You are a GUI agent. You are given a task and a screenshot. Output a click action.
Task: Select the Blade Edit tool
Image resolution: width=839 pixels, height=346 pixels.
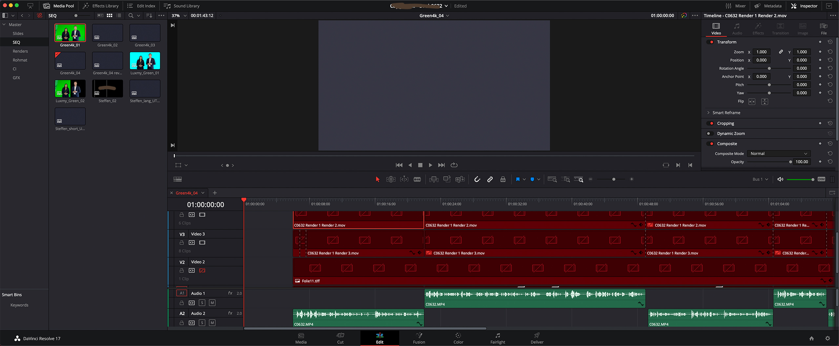click(x=417, y=179)
